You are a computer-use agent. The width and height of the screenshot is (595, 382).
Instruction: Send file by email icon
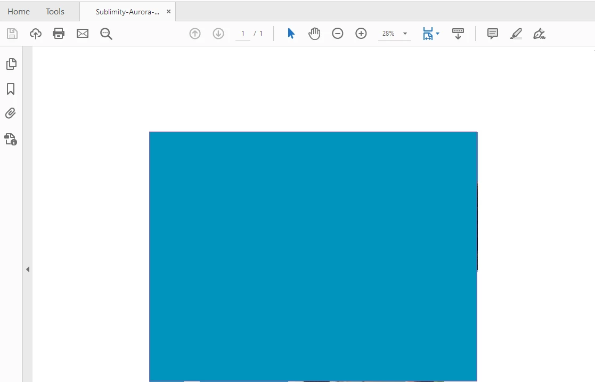[x=83, y=34]
